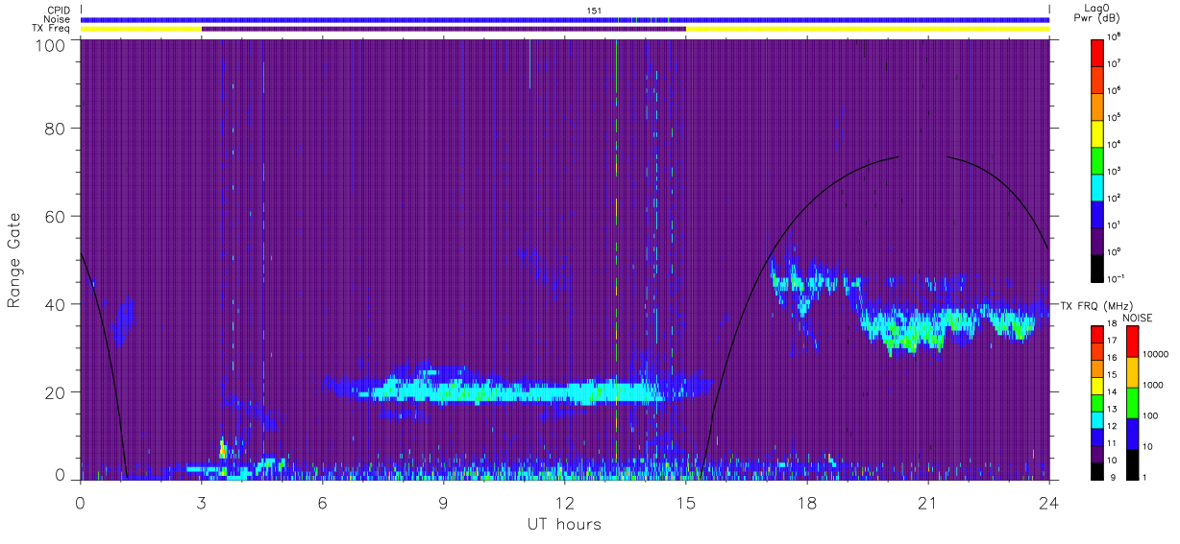Click the green segment of the NOISE colorbar
The width and height of the screenshot is (1180, 544).
[x=1132, y=402]
